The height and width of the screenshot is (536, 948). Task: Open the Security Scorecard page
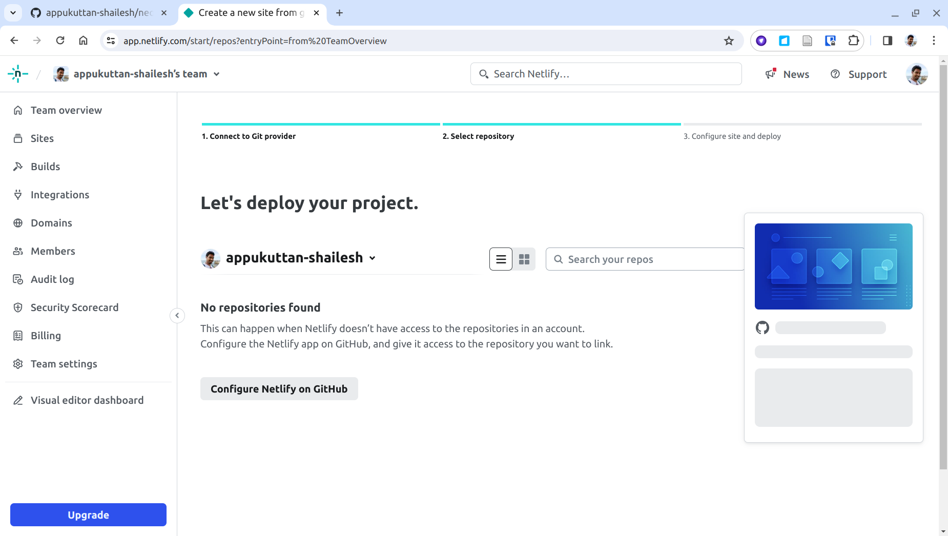point(74,307)
